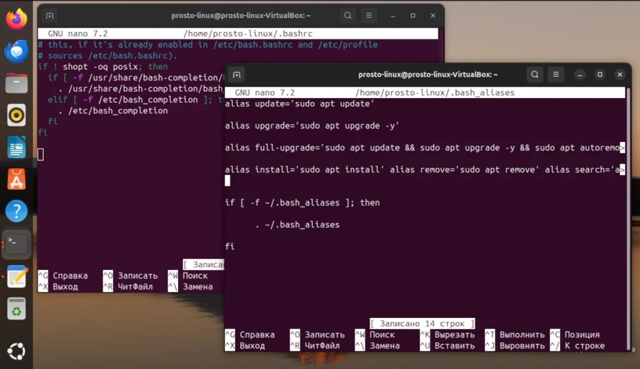The height and width of the screenshot is (369, 640).
Task: Close the bashrc terminal window
Action: (x=433, y=16)
